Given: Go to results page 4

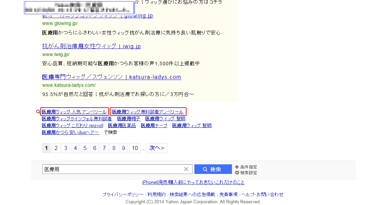Looking at the screenshot, I should click(75, 148).
